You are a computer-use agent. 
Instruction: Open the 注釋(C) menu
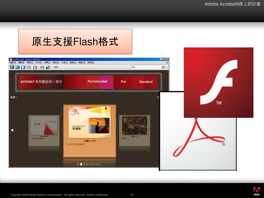(47, 63)
